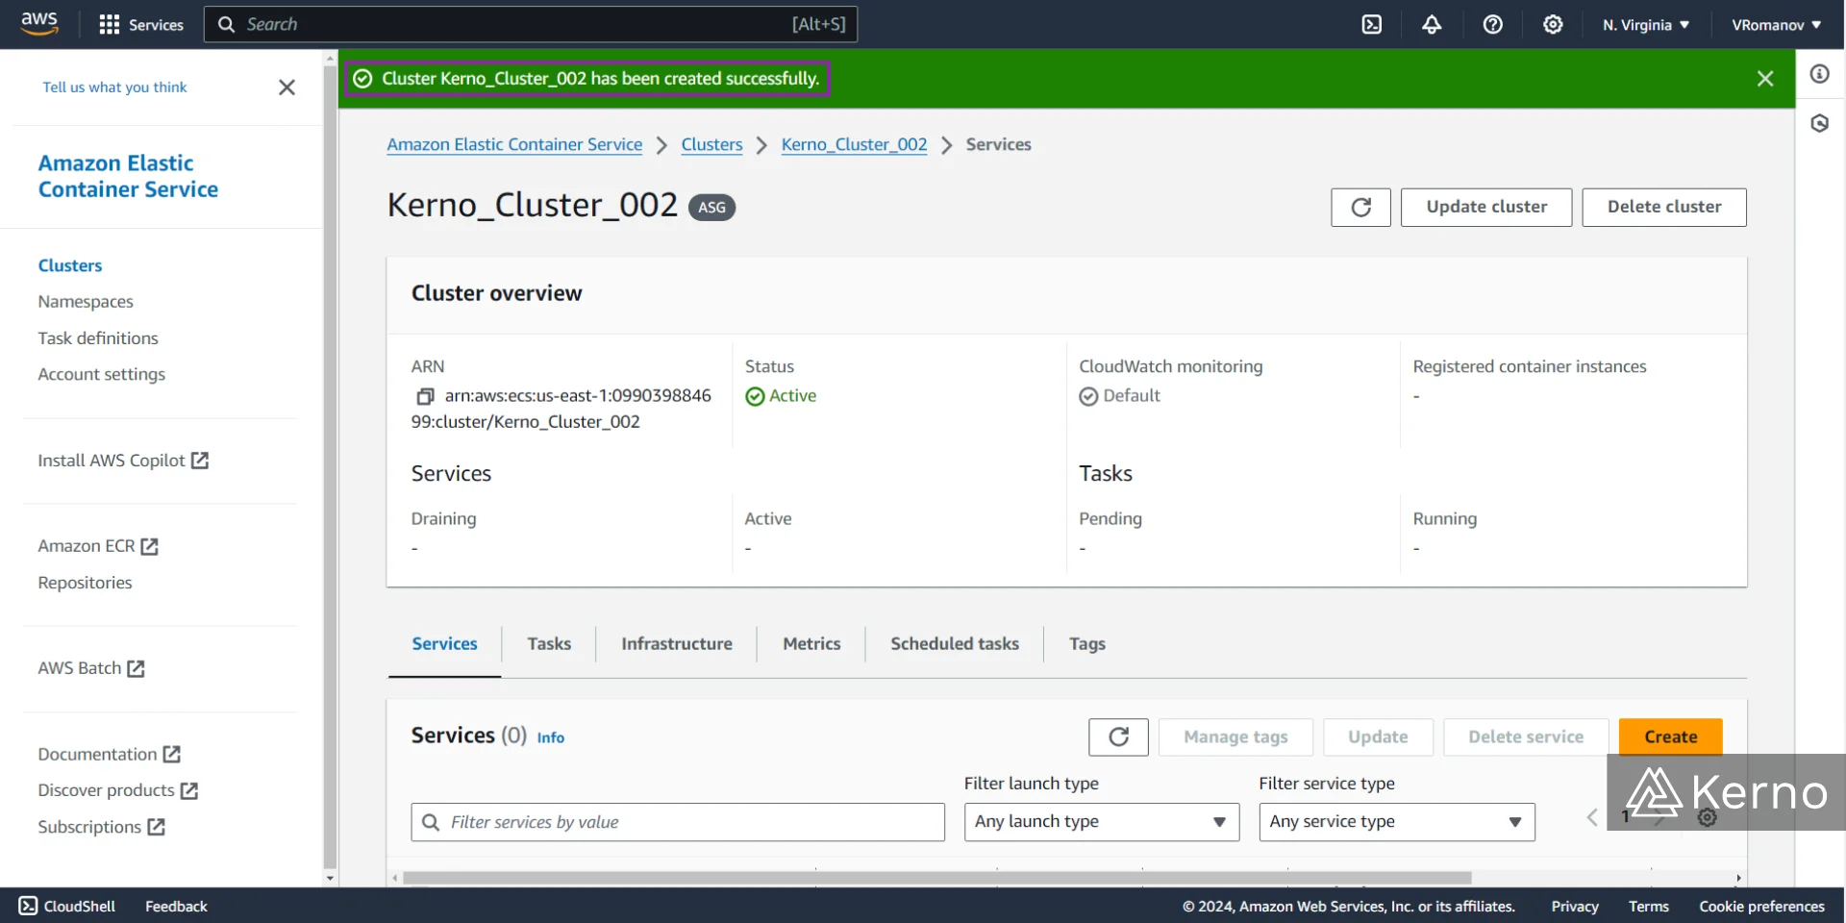
Task: Open the notifications bell
Action: pyautogui.click(x=1432, y=25)
